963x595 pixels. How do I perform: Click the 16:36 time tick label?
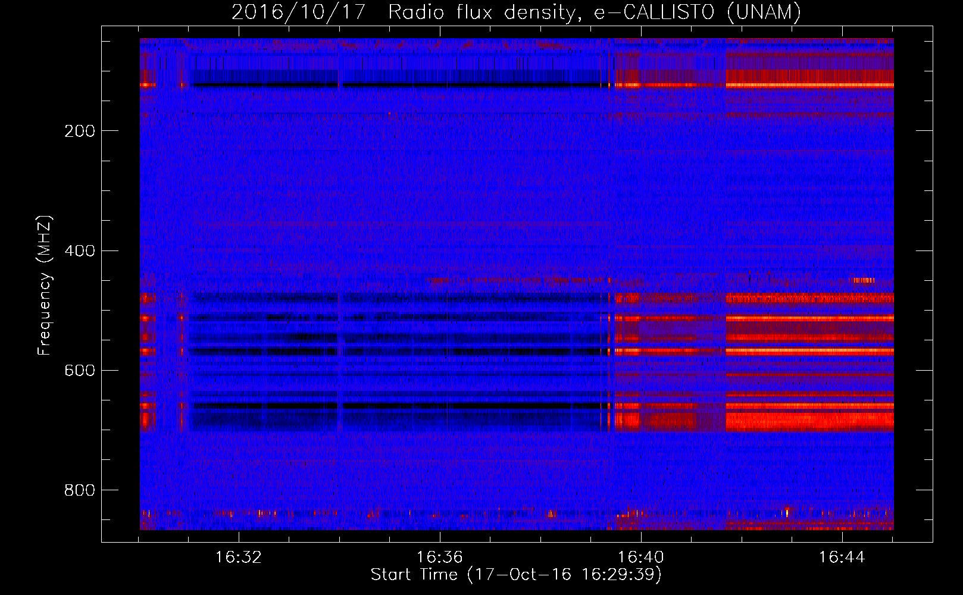[x=440, y=558]
